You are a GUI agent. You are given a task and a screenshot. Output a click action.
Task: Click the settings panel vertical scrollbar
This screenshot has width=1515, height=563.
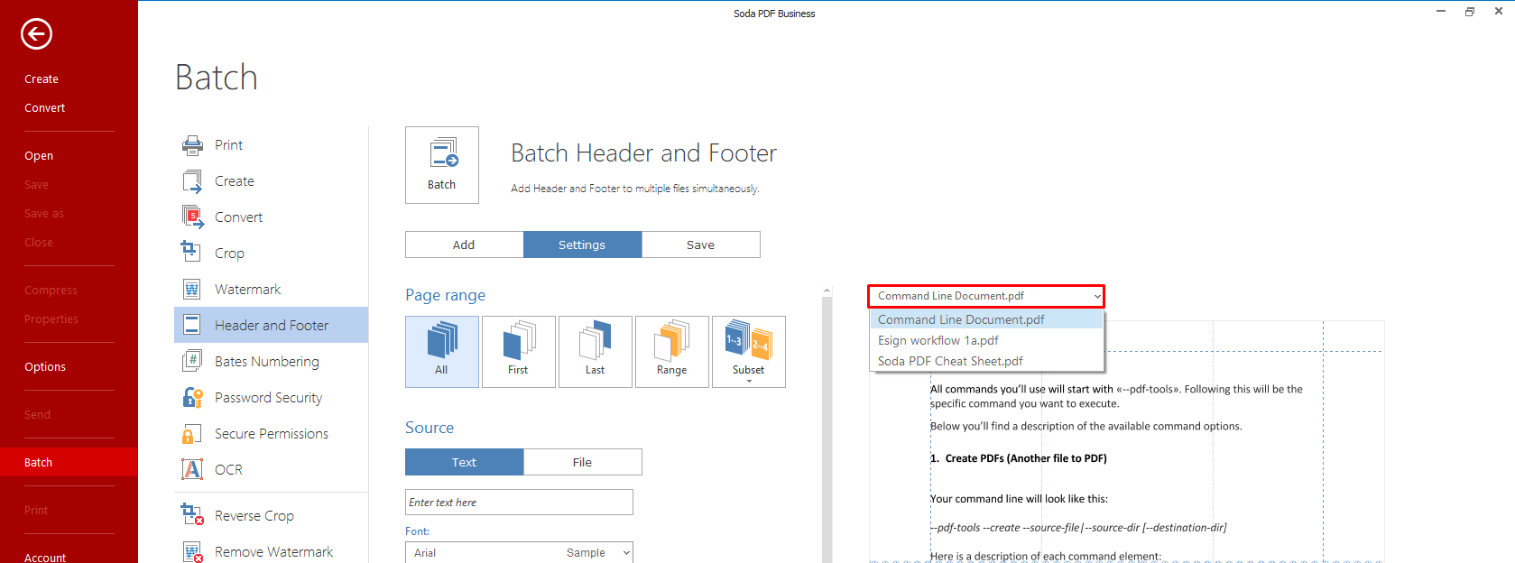coord(827,429)
